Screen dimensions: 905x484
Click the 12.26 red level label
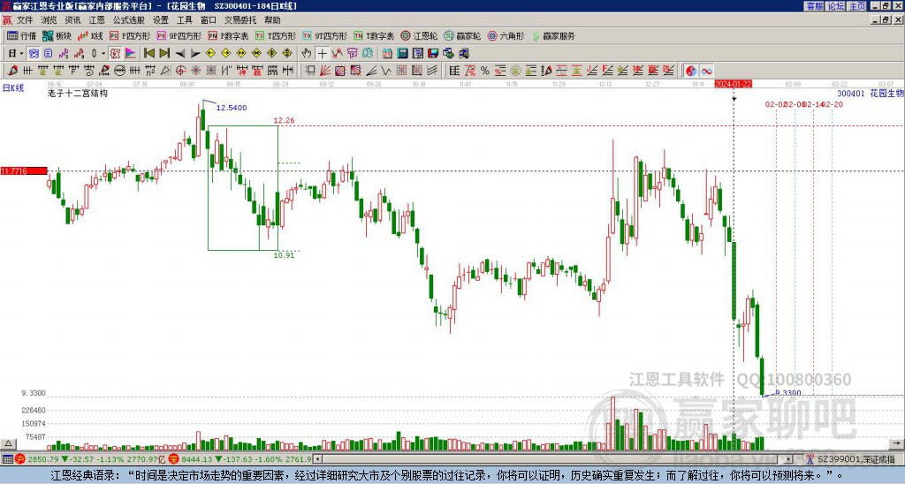coord(284,121)
